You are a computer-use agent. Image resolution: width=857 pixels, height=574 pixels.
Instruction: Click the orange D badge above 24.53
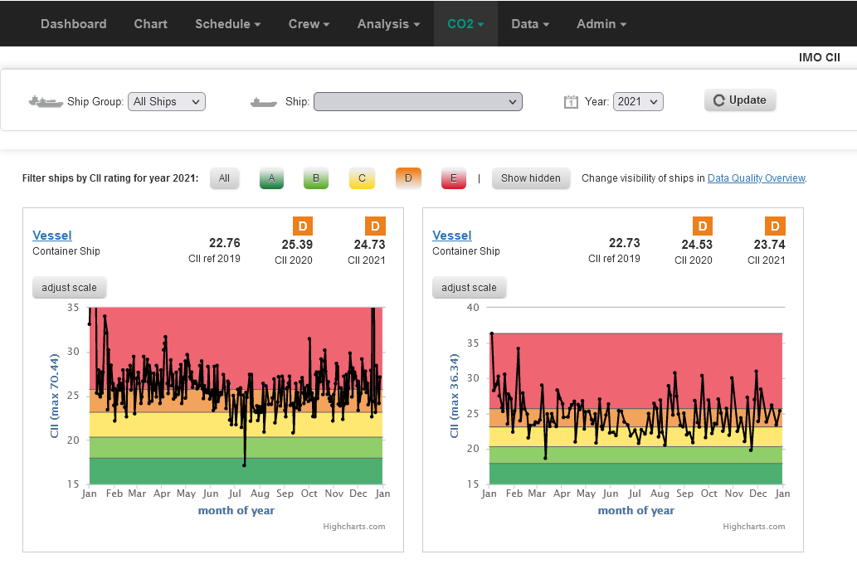coord(703,226)
